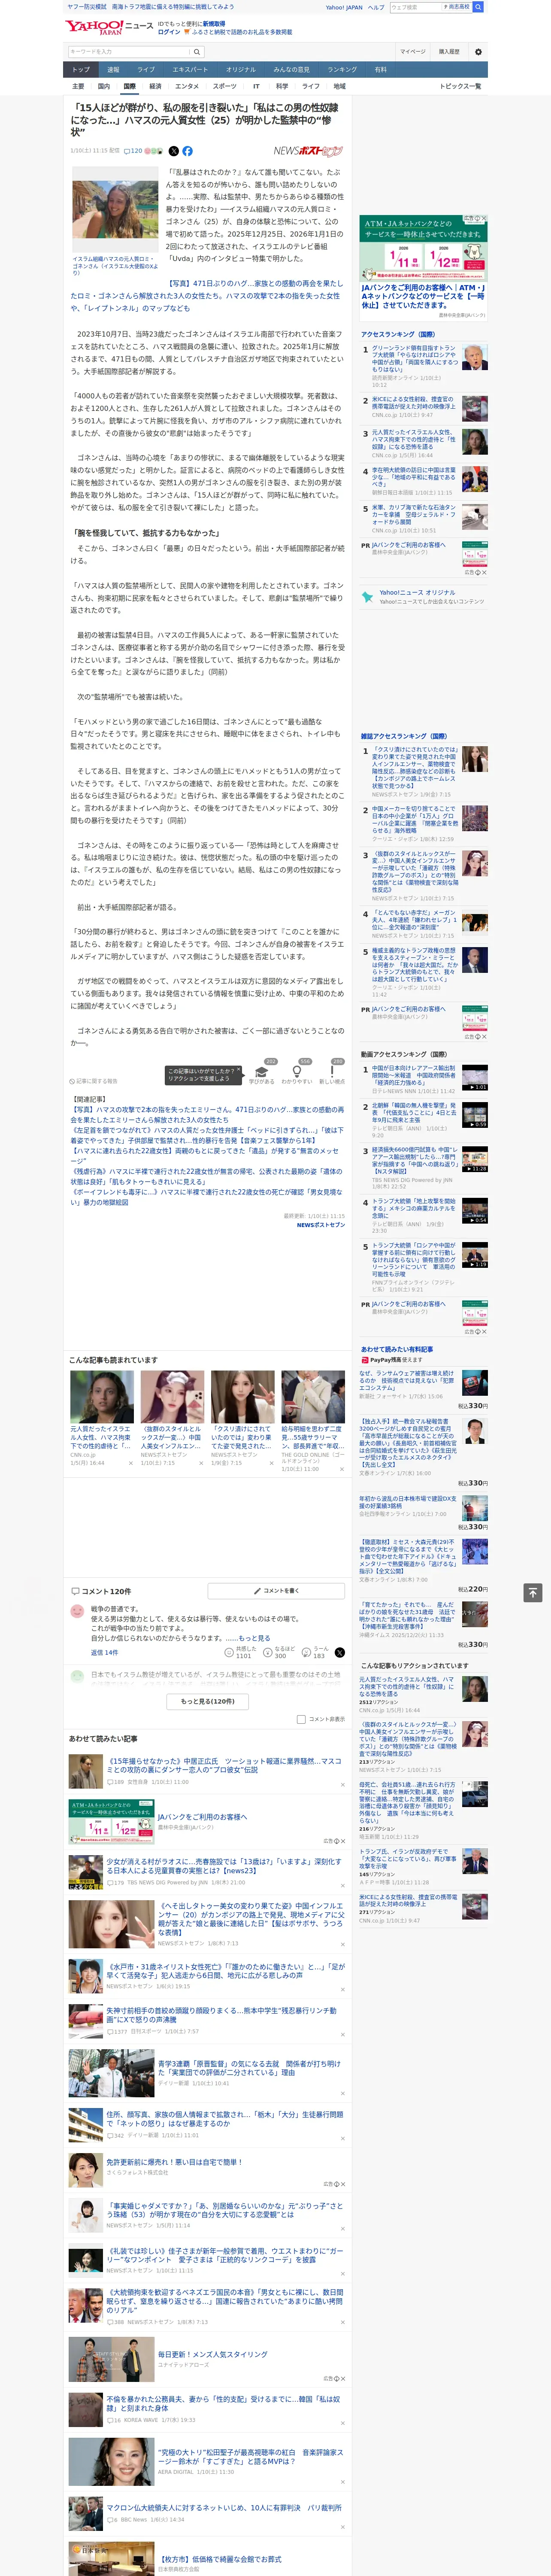The image size is (551, 2576).
Task: Click the Yahoo! JAPAN News logo
Action: coord(109,27)
